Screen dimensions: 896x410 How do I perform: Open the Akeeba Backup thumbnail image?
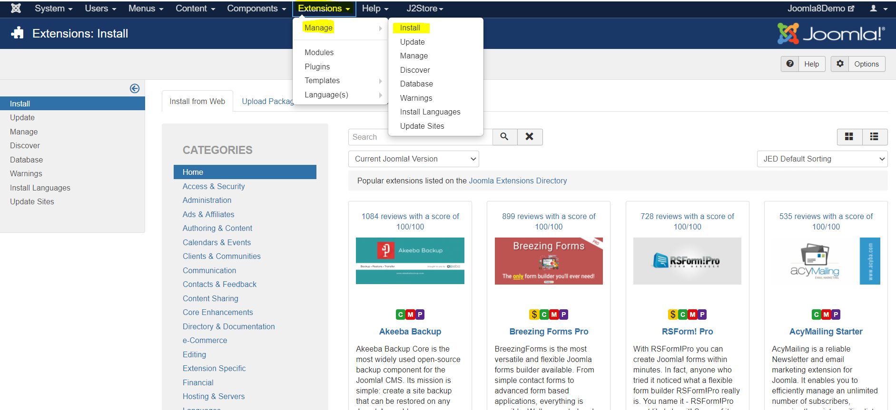point(410,261)
